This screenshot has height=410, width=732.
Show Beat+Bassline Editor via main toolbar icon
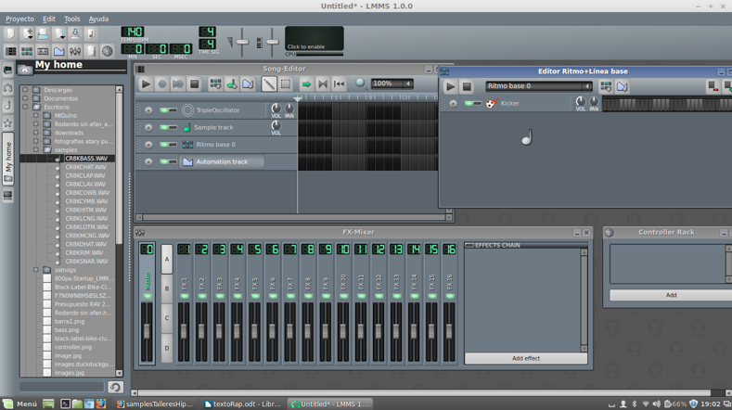point(27,51)
